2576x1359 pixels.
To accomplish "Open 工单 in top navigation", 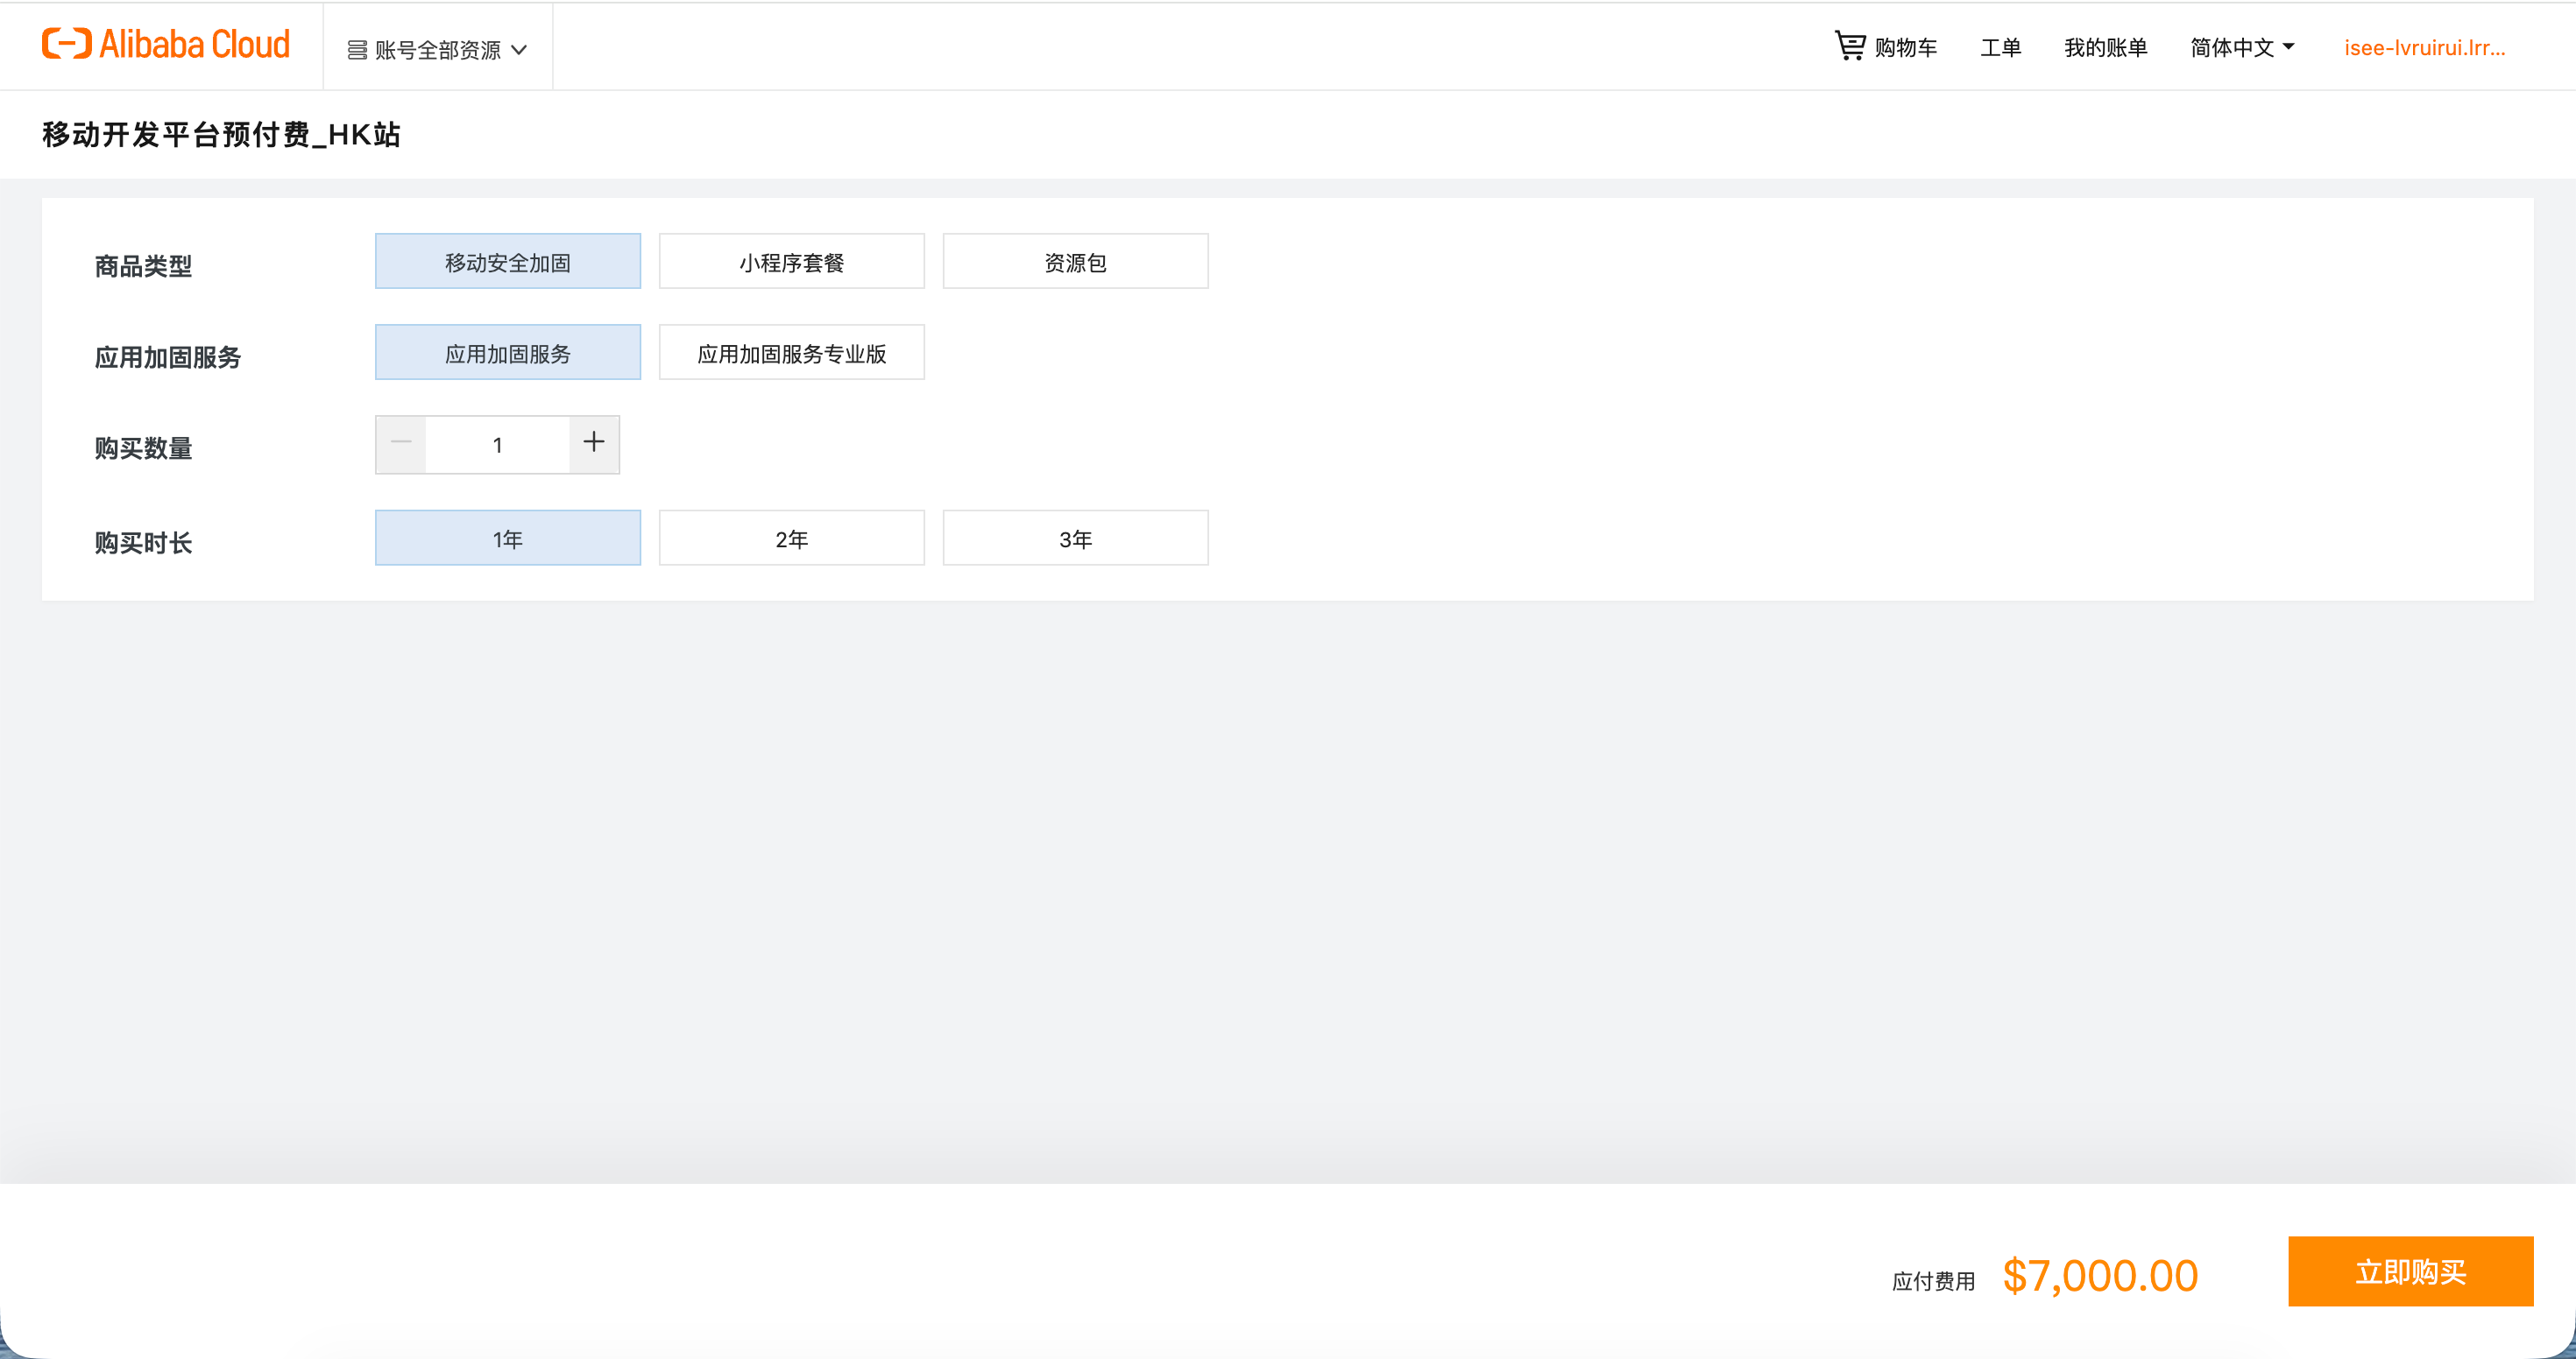I will tap(2000, 48).
